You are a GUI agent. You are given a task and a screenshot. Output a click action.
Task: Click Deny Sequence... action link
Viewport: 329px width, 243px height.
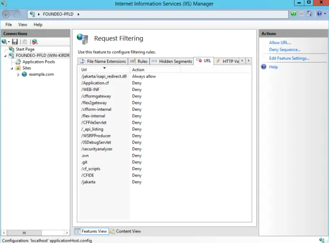point(285,50)
